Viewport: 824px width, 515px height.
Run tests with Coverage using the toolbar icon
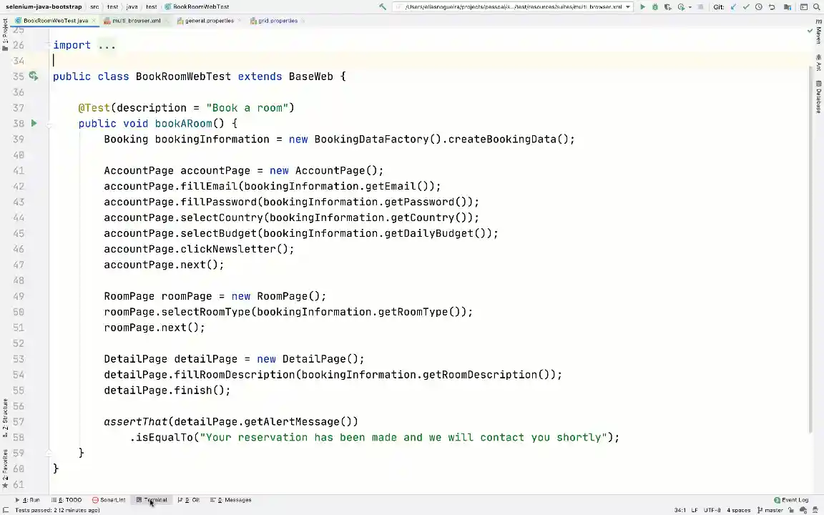click(667, 6)
